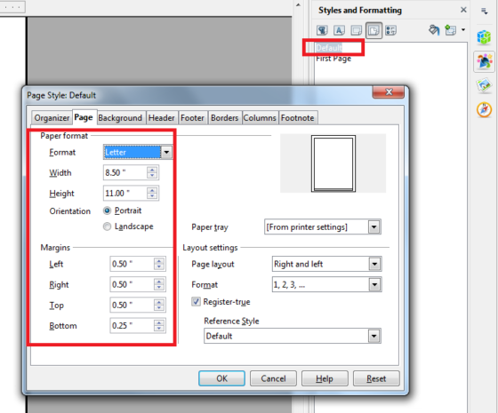Switch to the Columns tab
The height and width of the screenshot is (413, 498).
coord(260,117)
